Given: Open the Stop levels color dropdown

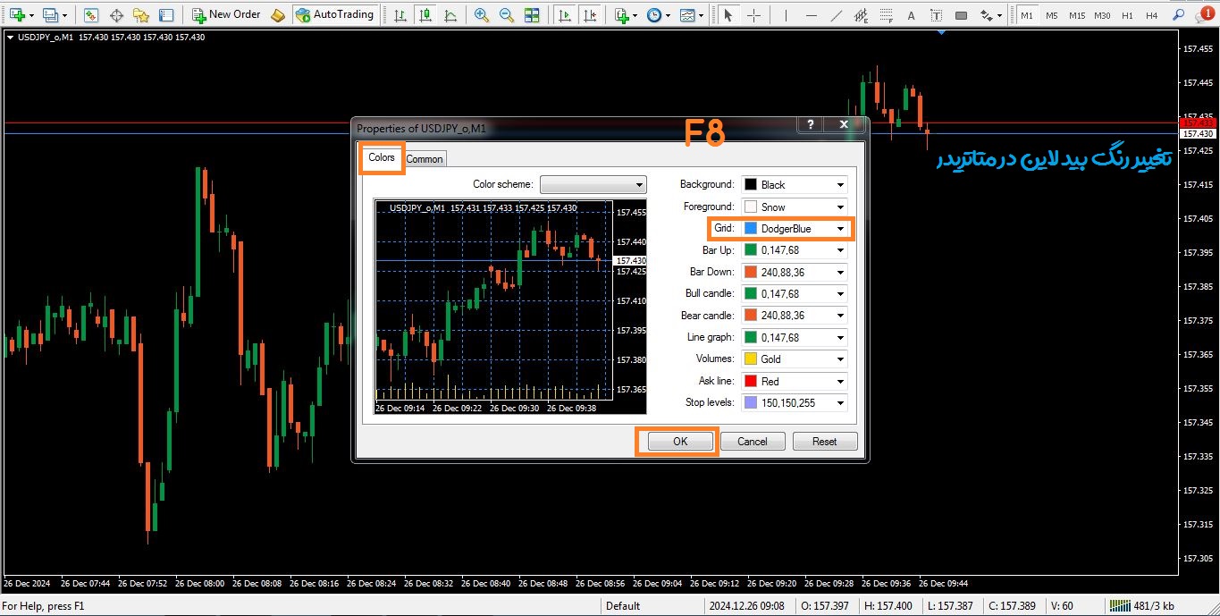Looking at the screenshot, I should pos(839,403).
